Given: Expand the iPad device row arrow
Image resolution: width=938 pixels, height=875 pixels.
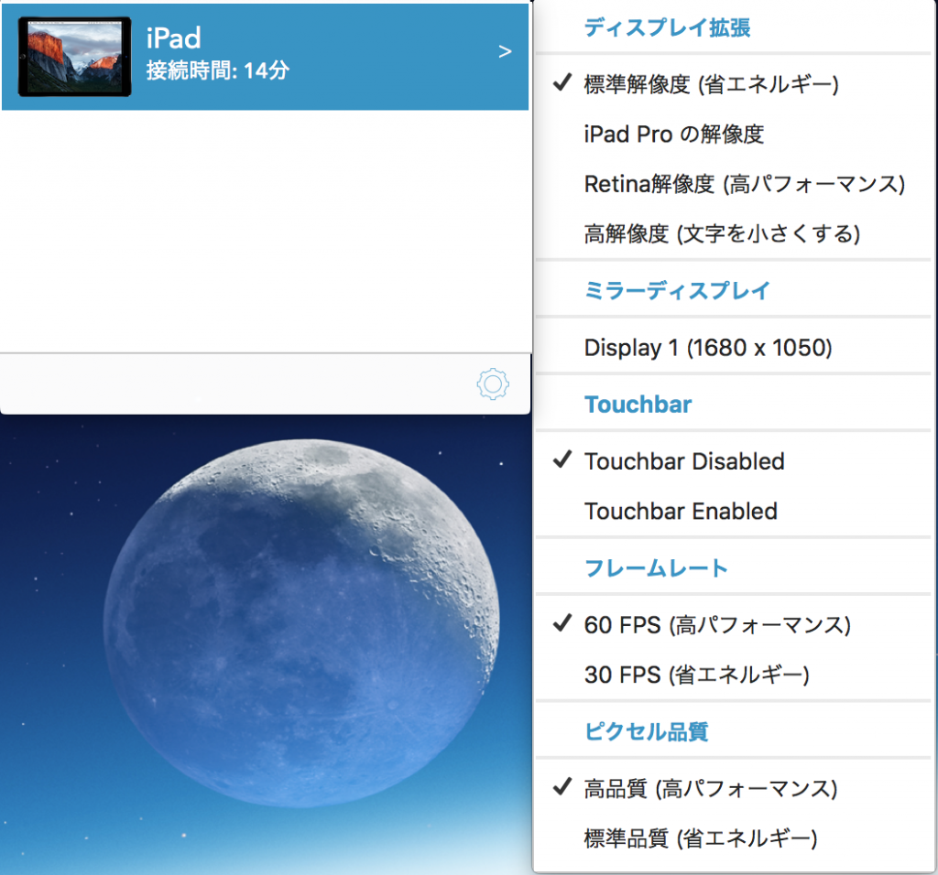Looking at the screenshot, I should pos(505,52).
